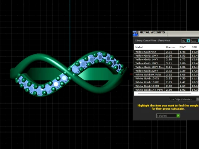Viewport: 199px width, 149px height.
Task: Sort by the Grams column header
Action: (170, 47)
